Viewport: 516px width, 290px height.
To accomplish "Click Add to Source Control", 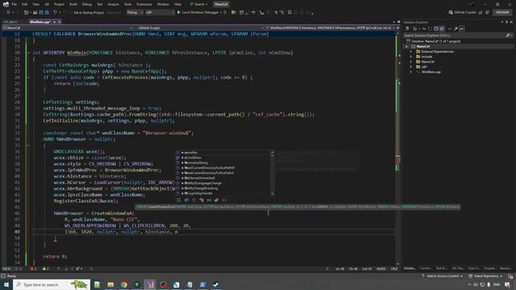I will pos(443,276).
